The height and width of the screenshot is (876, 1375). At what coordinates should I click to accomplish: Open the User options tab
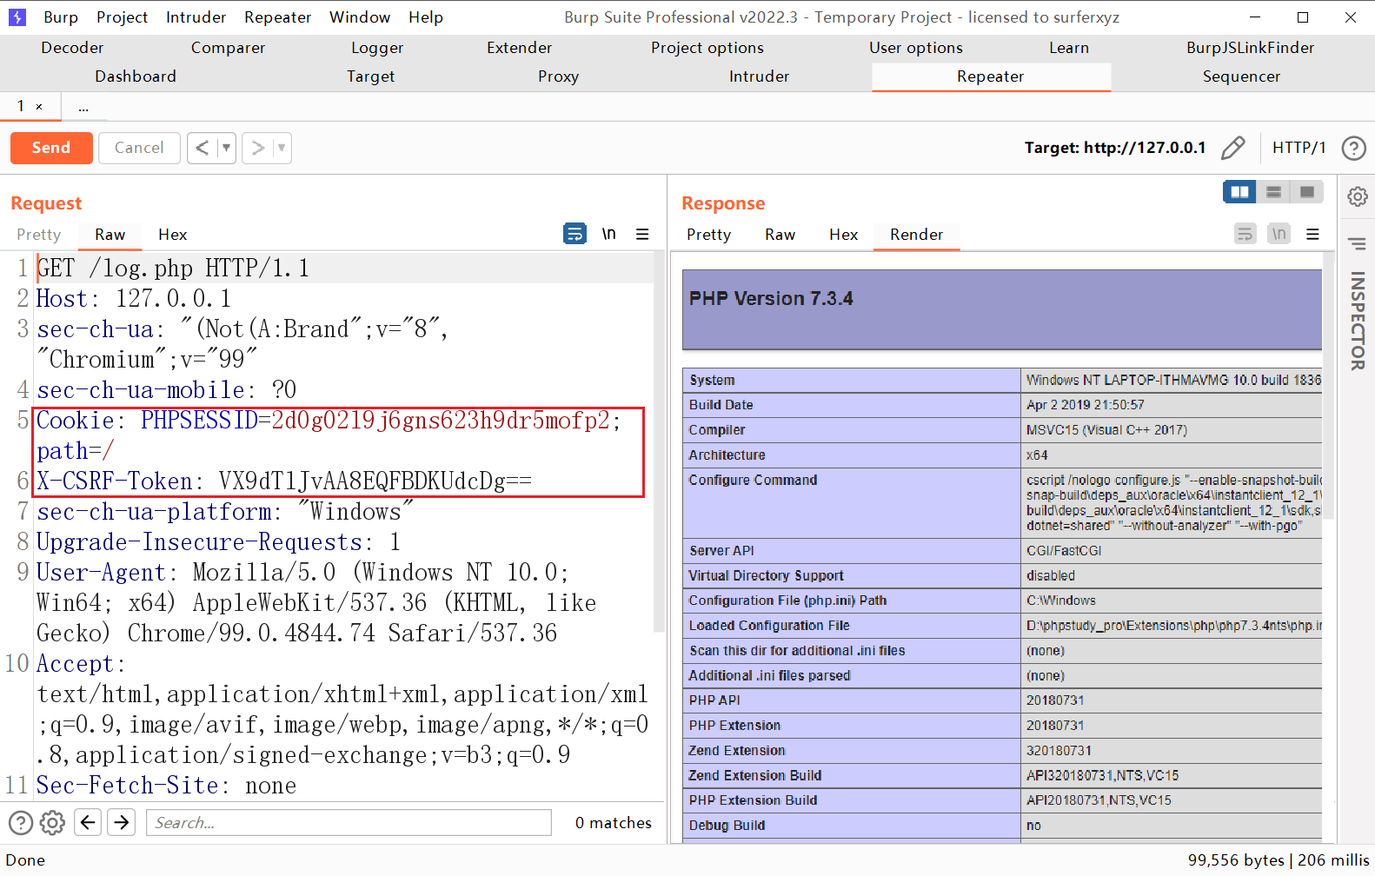[x=916, y=48]
